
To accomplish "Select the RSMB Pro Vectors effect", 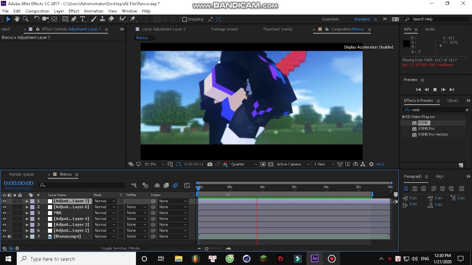I will [433, 135].
